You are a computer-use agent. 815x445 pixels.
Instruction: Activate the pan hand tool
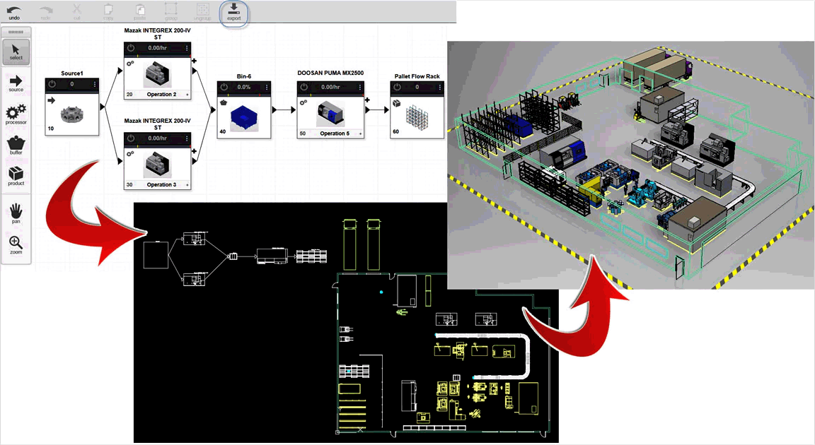coord(16,214)
